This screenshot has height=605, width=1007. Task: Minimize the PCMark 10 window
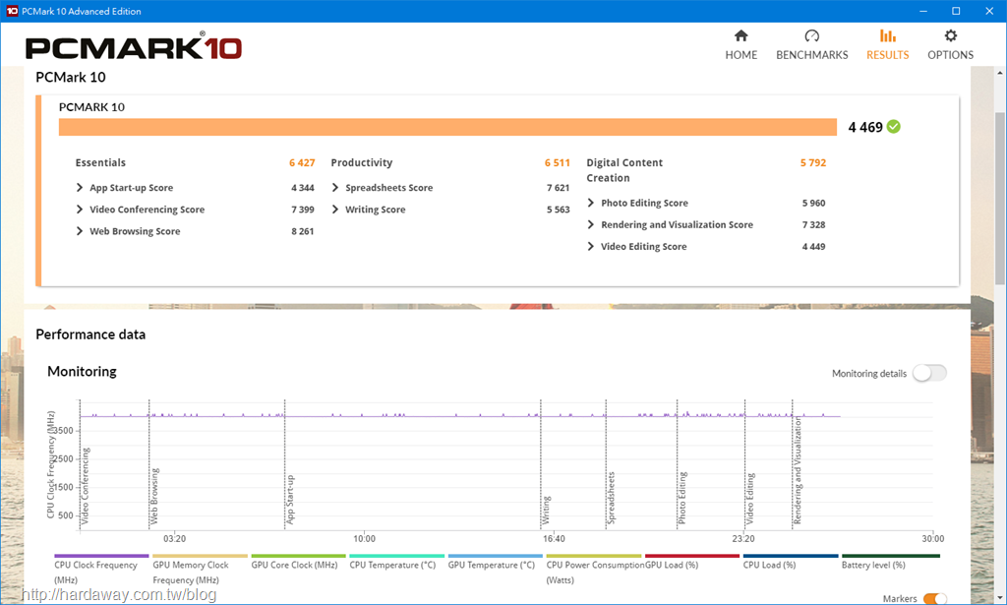922,11
